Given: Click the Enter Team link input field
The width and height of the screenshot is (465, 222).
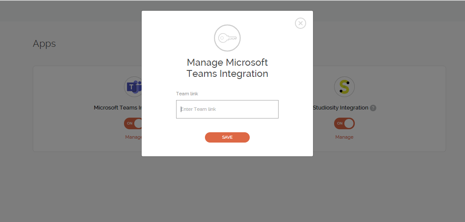Looking at the screenshot, I should (x=227, y=109).
